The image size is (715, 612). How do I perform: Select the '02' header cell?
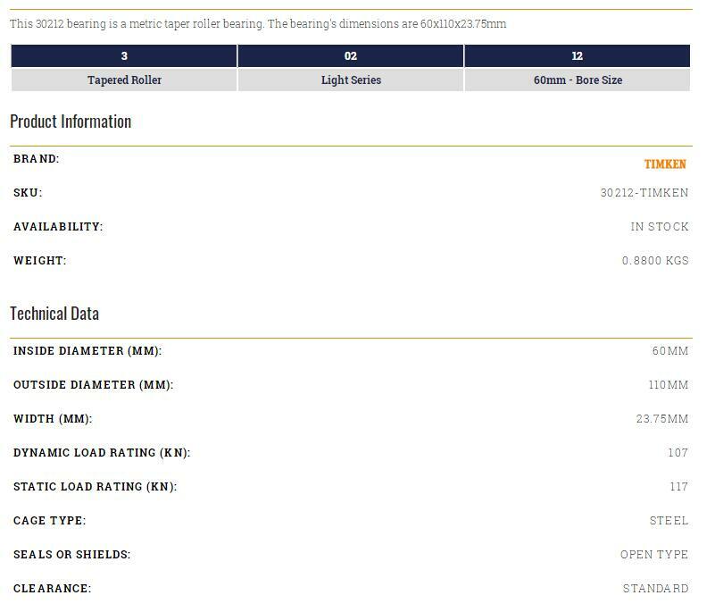350,55
